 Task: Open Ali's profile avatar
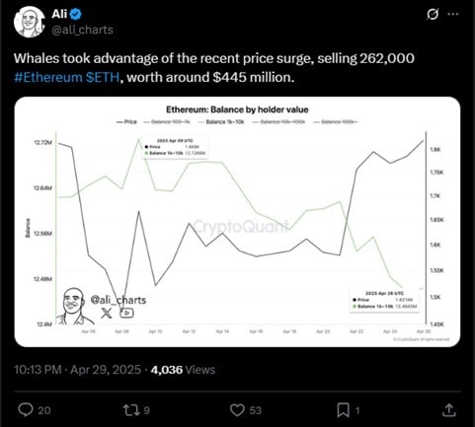tap(30, 22)
